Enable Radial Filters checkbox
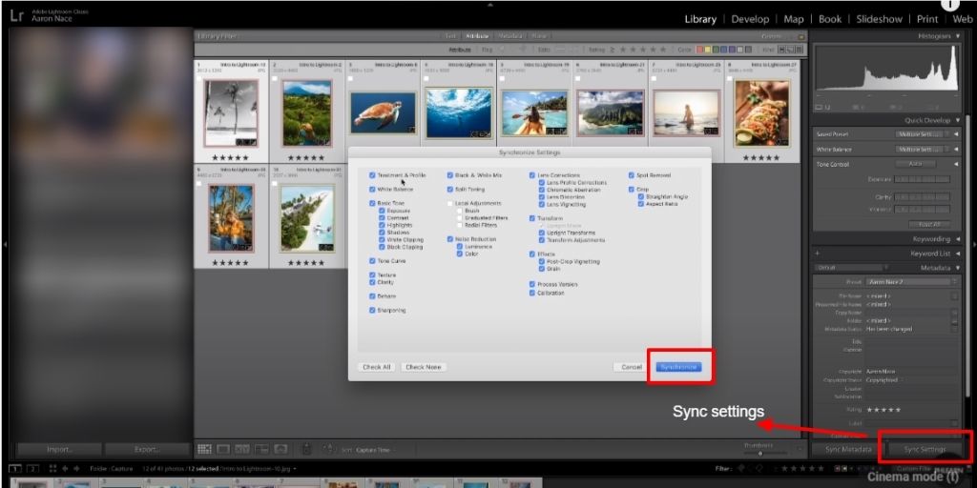The height and width of the screenshot is (488, 977). tap(460, 225)
